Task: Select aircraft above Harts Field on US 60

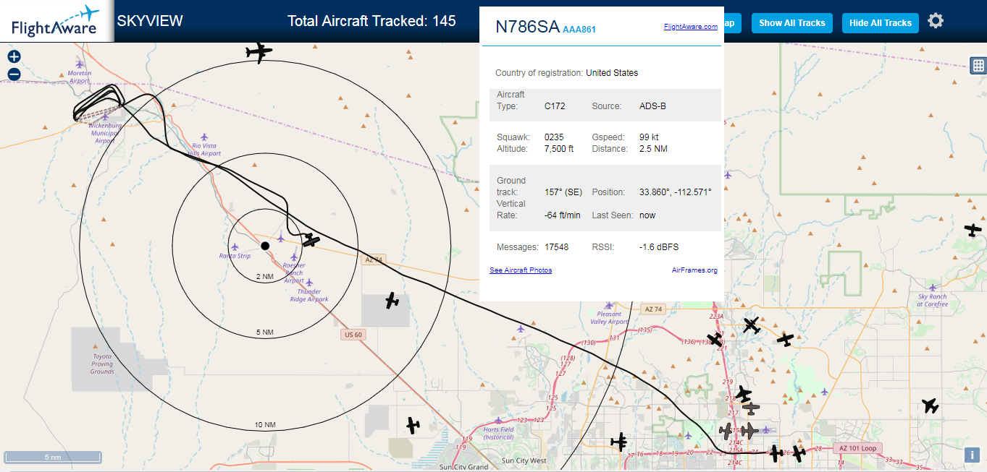Action: [x=413, y=425]
